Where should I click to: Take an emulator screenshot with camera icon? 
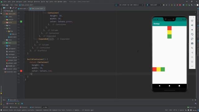click(x=192, y=44)
